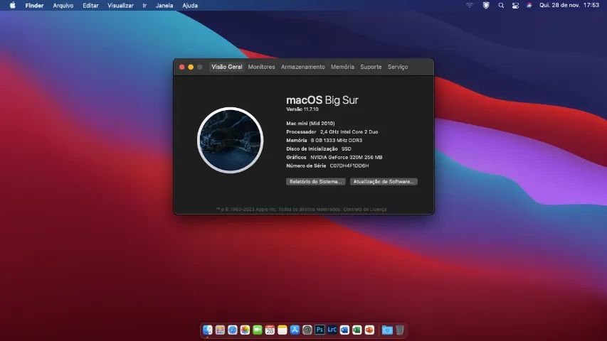Switch to the Suporte tab

[371, 67]
